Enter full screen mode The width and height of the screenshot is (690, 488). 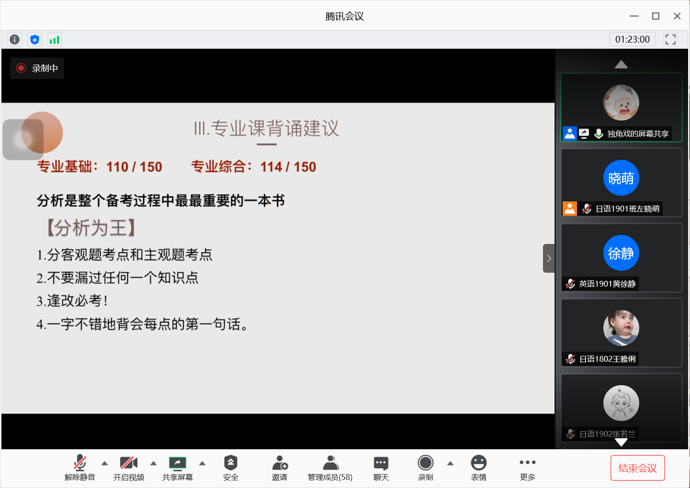(670, 39)
